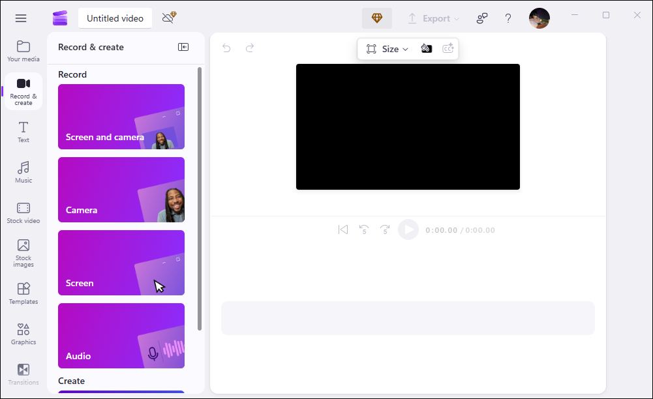Start a Screen recording
Screen dimensions: 653x399
pos(121,263)
